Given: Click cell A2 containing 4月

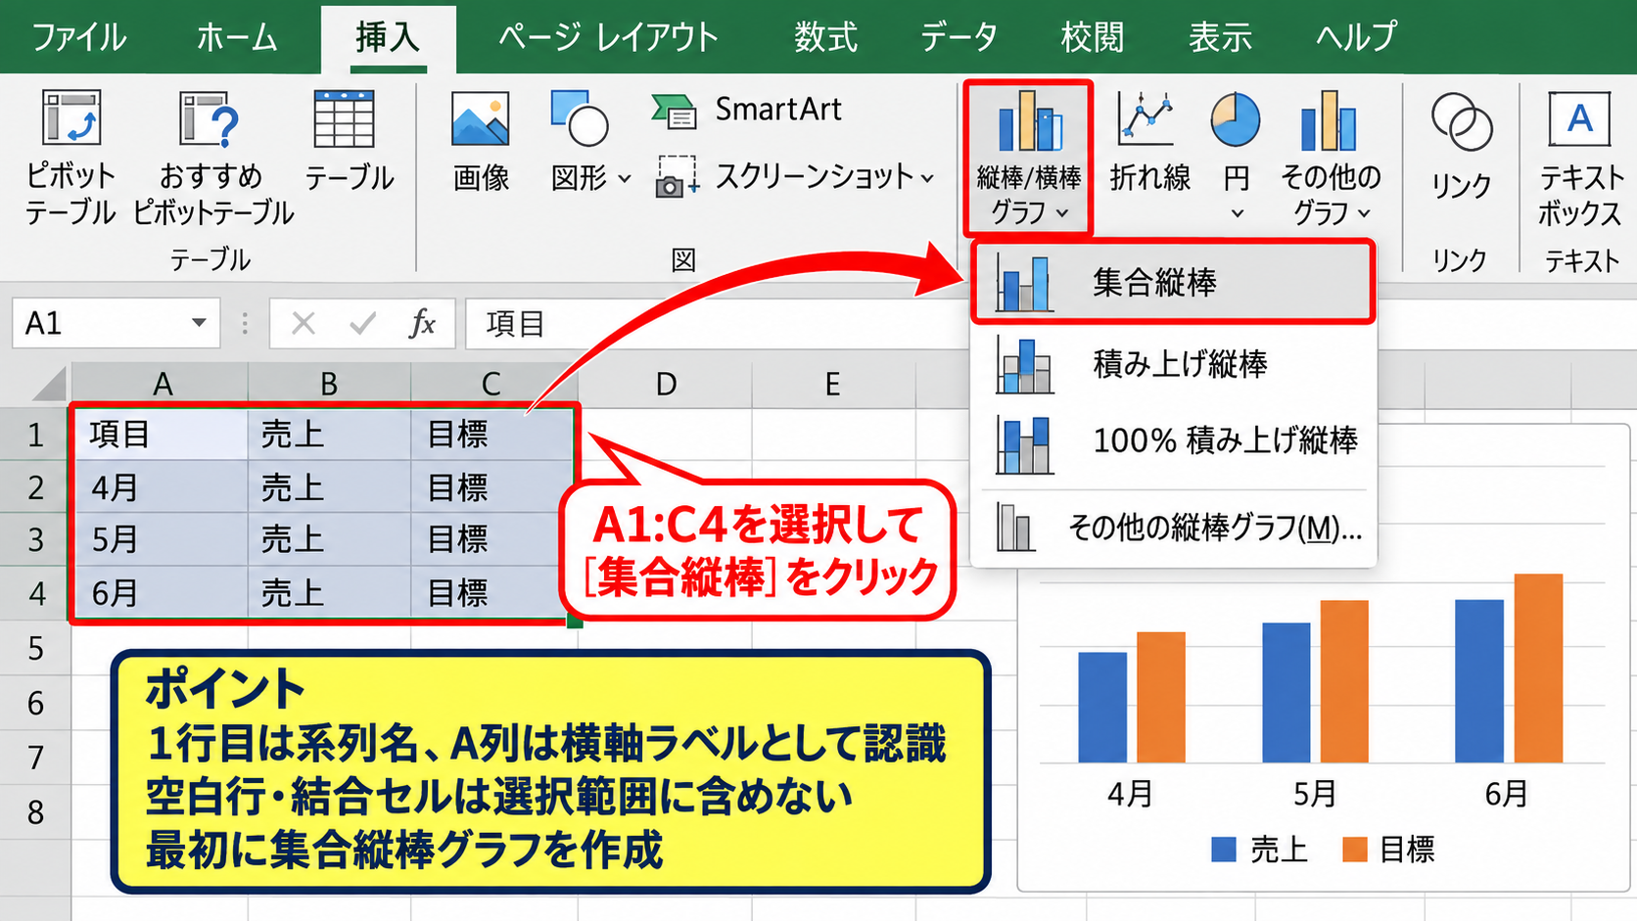Looking at the screenshot, I should [x=161, y=486].
